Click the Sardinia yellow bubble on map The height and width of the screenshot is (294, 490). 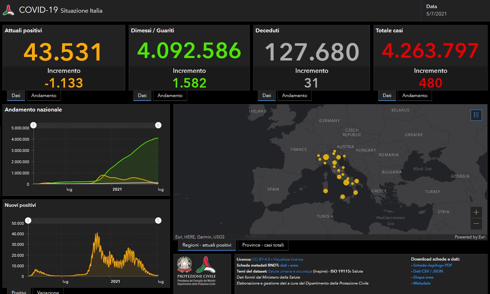[325, 191]
